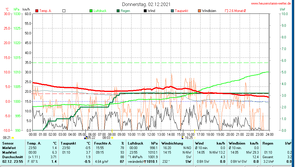Click the teal Taupunkt legend swatch
Image resolution: width=295 pixels, height=167 pixels.
(x=172, y=11)
